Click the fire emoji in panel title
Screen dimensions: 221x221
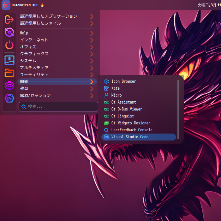pos(42,5)
